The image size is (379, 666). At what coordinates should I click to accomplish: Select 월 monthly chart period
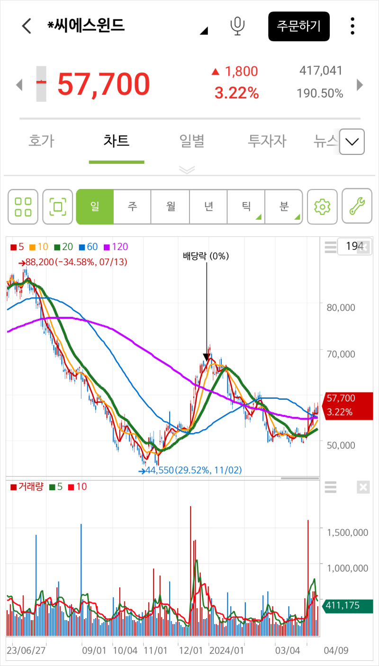(171, 207)
